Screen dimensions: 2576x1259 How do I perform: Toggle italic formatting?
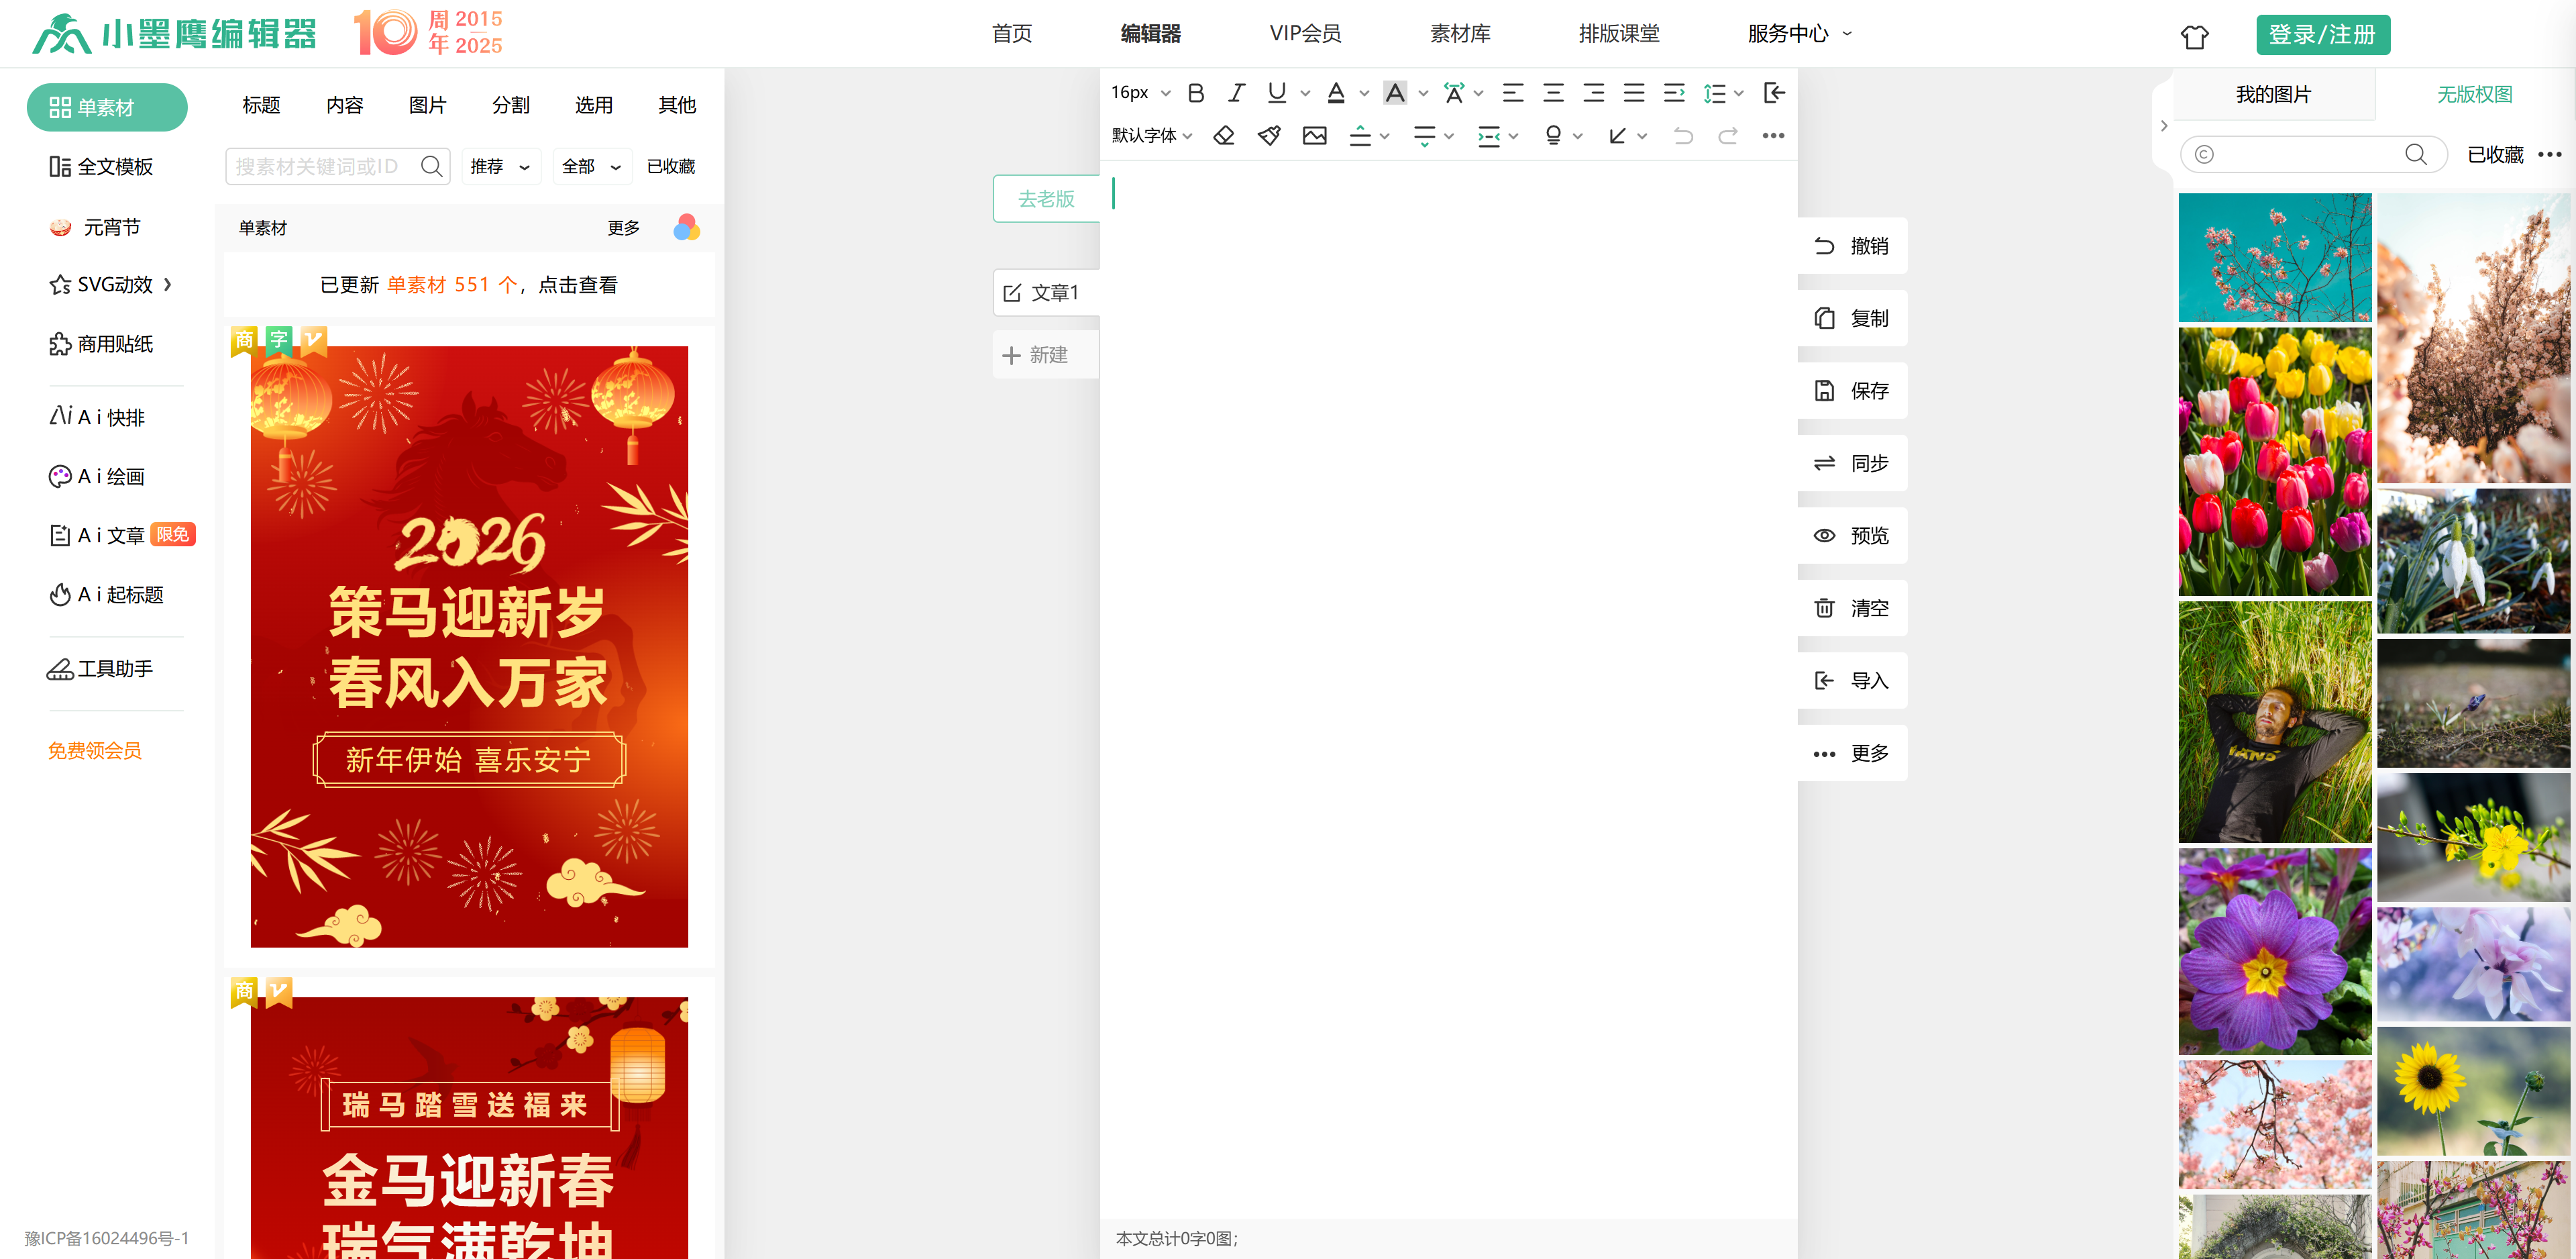1236,93
